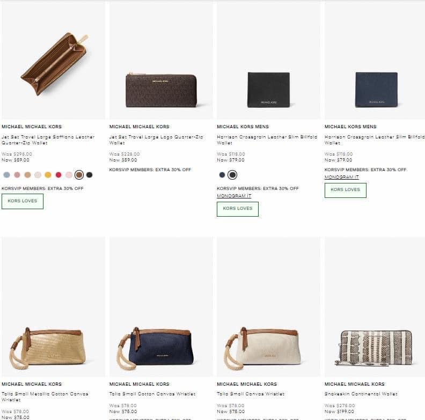
Task: Click KORS LOVES button under navy Harrison Billfold
Action: point(345,190)
